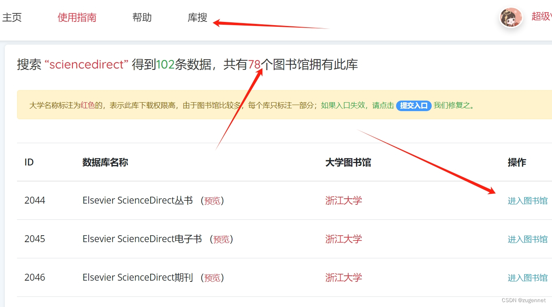Open the 库搜 navigation item
The height and width of the screenshot is (307, 552).
click(x=198, y=17)
